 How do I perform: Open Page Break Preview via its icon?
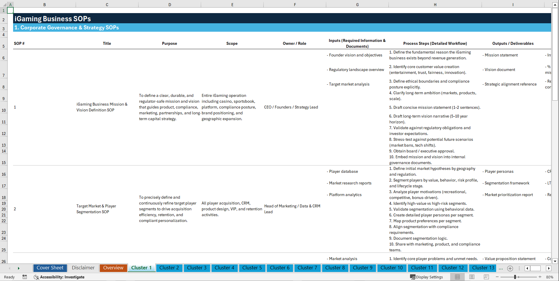click(x=486, y=277)
